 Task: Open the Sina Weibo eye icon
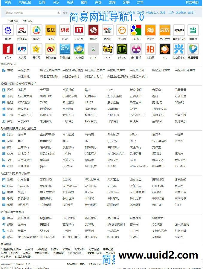click(51, 49)
